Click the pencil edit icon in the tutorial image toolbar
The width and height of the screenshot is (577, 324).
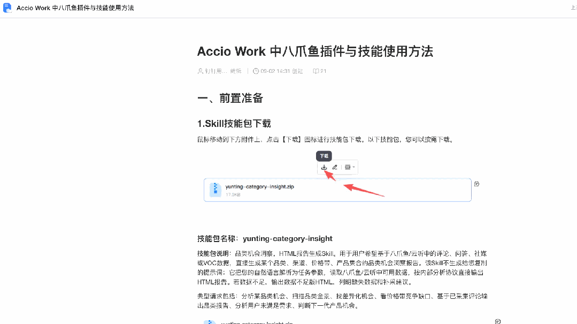click(335, 167)
